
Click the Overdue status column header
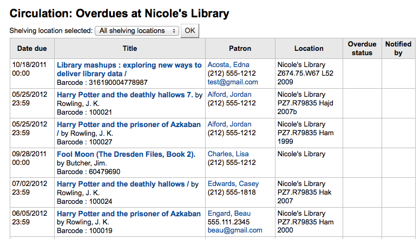tap(362, 49)
